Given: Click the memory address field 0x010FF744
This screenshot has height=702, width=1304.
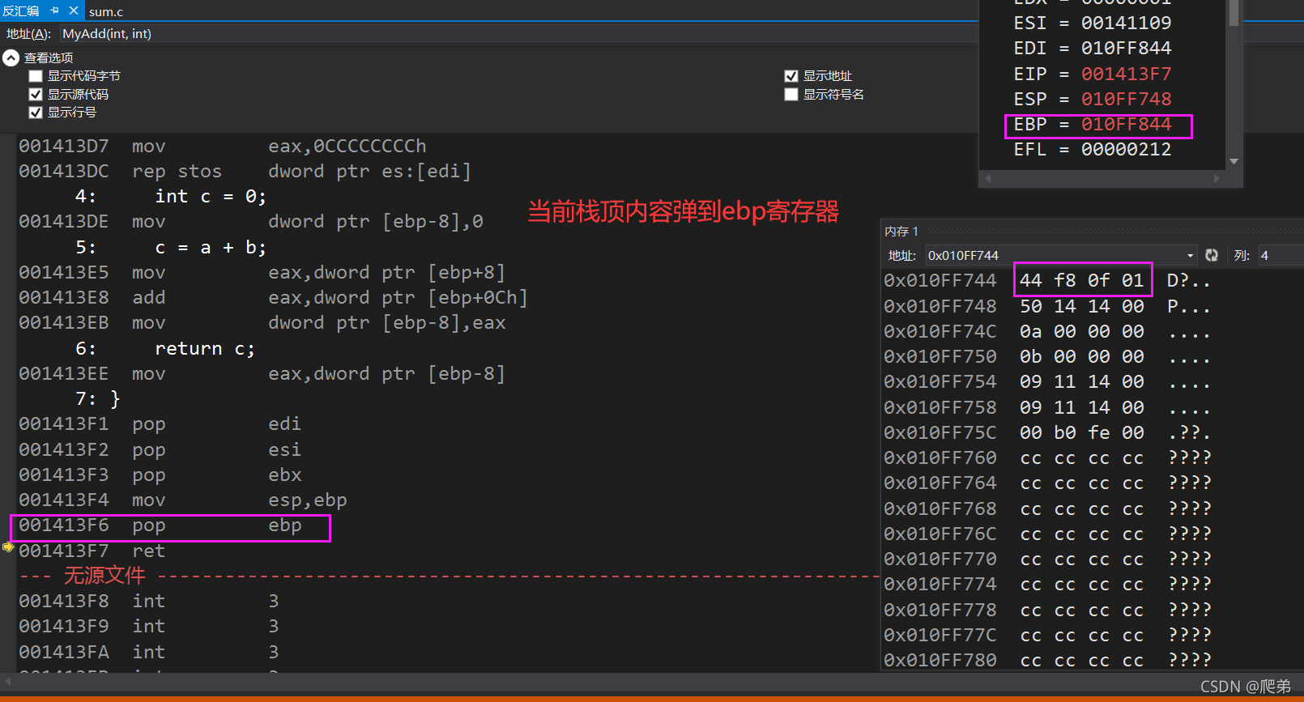Looking at the screenshot, I should coord(1055,255).
